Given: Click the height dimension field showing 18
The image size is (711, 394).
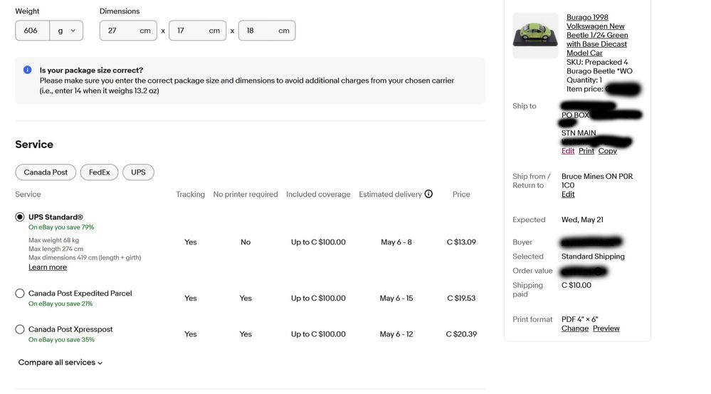Looking at the screenshot, I should point(267,31).
